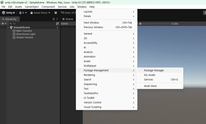Open the Assets menu
This screenshot has width=206, height=124.
click(19, 7)
